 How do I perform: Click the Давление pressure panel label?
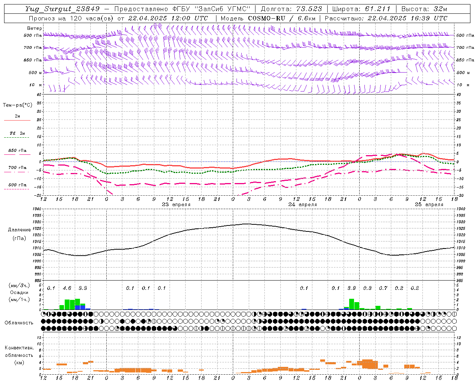point(19,230)
